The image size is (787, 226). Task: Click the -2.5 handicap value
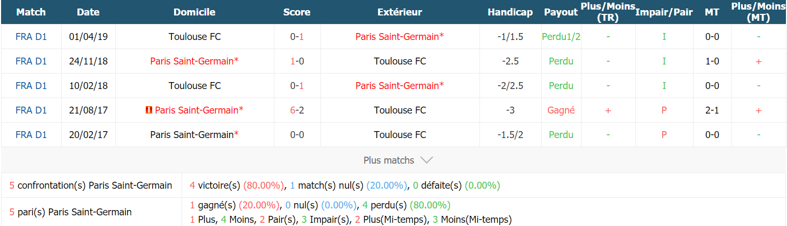(x=510, y=61)
